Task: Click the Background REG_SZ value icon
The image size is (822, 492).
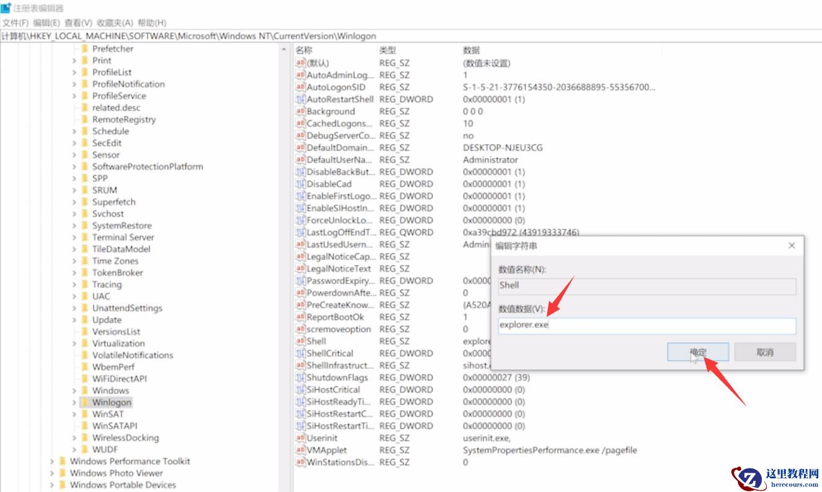Action: pyautogui.click(x=300, y=111)
